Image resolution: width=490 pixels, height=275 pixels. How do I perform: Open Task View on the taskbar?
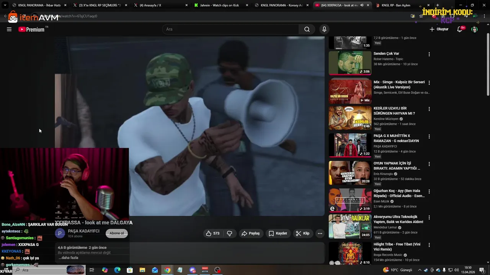point(92,270)
